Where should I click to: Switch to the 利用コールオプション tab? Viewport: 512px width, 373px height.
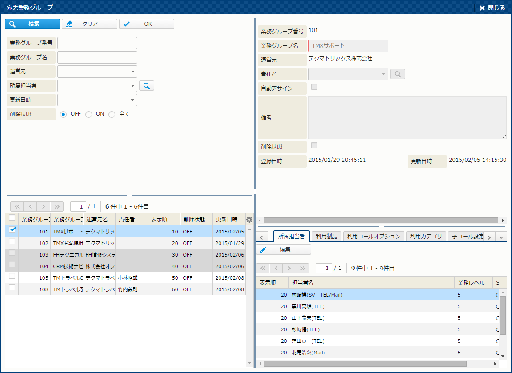(x=373, y=237)
